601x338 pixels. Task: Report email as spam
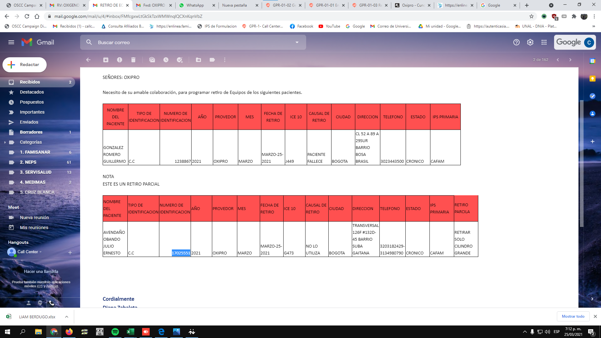(x=120, y=60)
